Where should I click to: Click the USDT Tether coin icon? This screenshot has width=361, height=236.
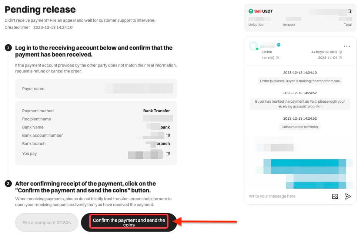coord(251,11)
